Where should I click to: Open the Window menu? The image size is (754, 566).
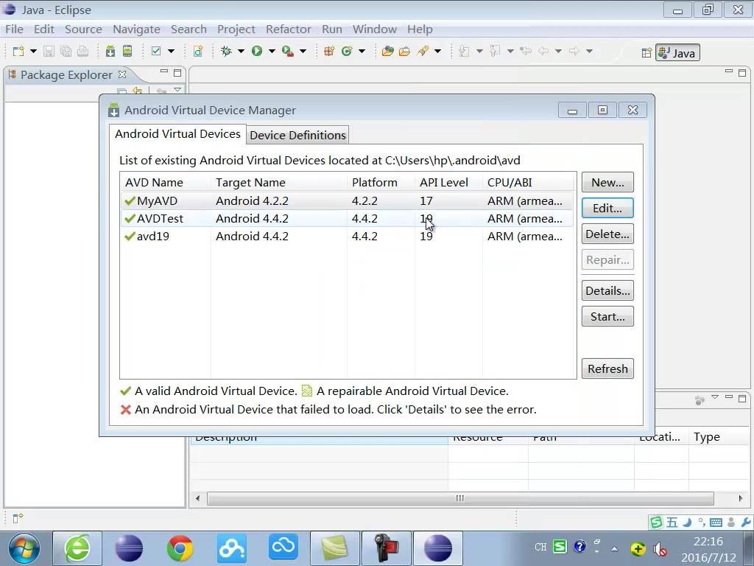click(375, 29)
